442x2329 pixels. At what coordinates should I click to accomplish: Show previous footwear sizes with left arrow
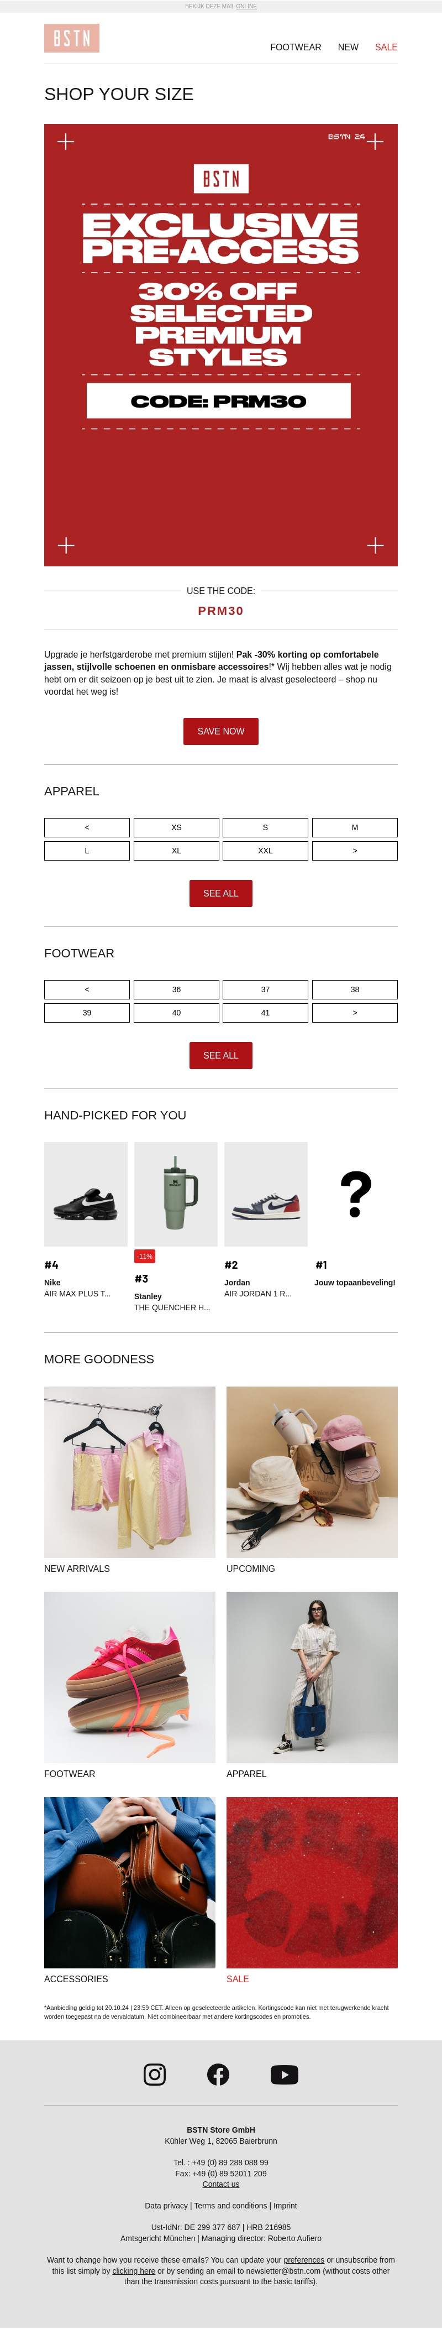pos(87,989)
